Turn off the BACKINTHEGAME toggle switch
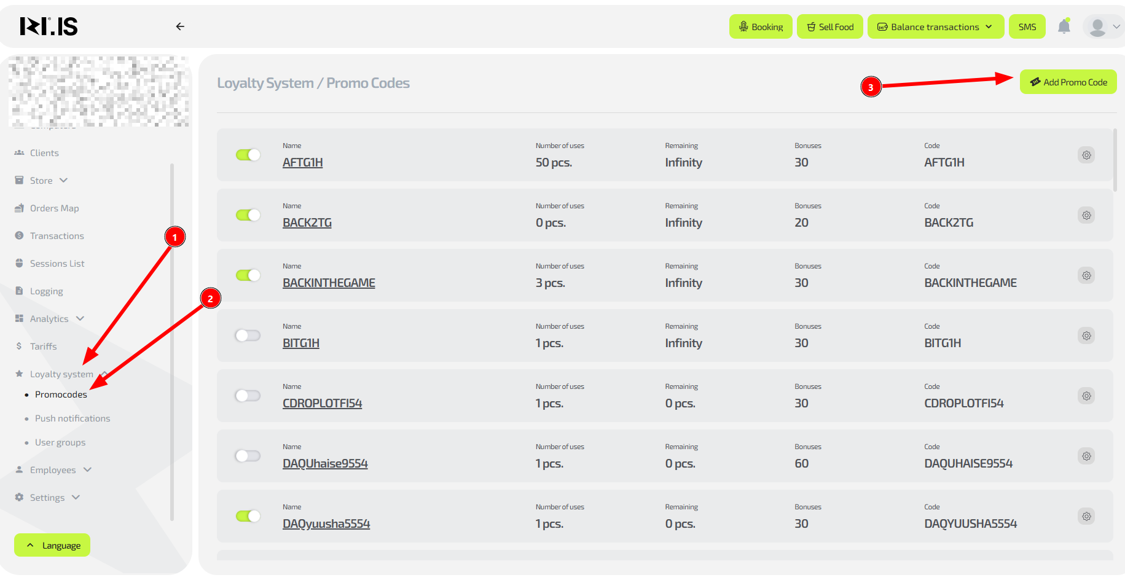 (x=248, y=275)
